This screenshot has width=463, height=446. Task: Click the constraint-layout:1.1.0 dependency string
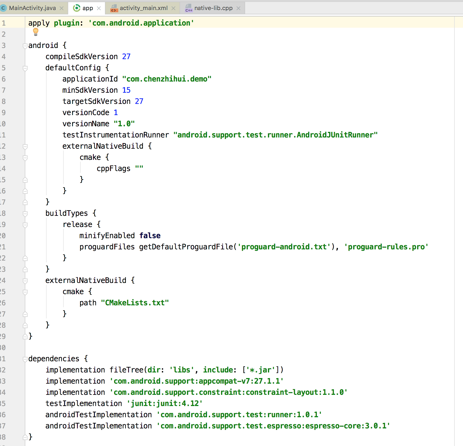(x=229, y=392)
